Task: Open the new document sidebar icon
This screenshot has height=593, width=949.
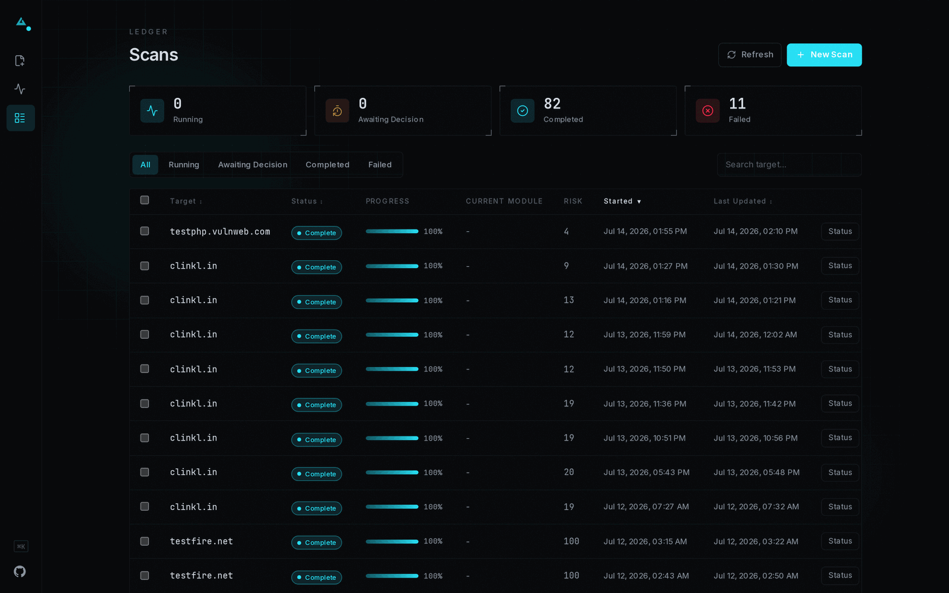Action: [x=20, y=60]
